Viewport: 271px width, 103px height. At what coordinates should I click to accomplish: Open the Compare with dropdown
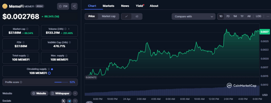coord(193,16)
